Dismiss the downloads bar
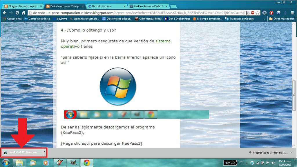297x167 pixels. (292, 153)
